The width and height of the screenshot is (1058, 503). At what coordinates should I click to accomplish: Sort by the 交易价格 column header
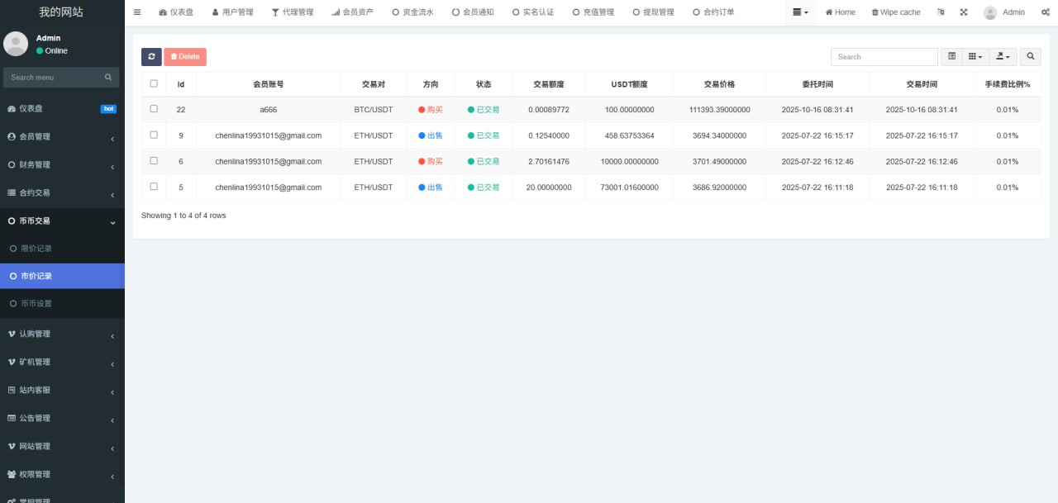click(x=719, y=84)
